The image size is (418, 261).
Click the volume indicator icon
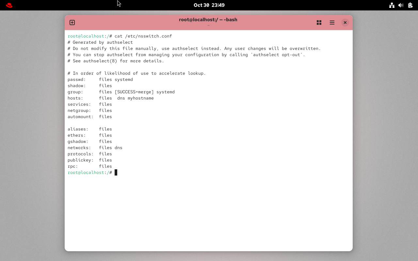coord(401,5)
